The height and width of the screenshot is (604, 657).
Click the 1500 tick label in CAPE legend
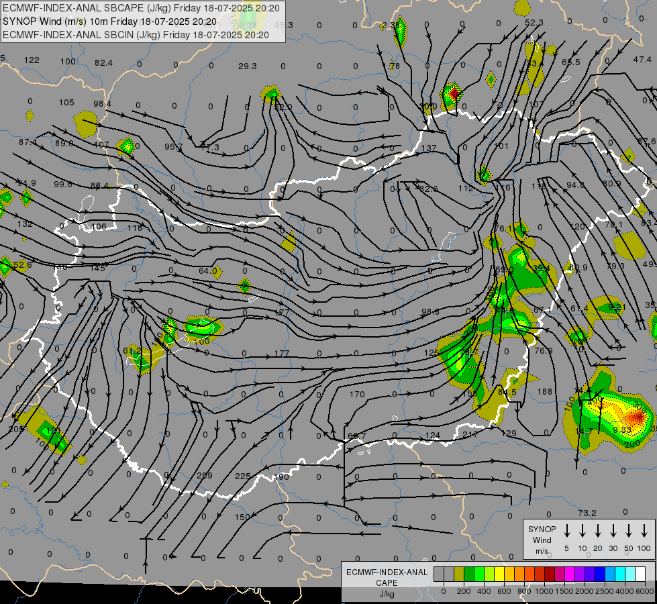tap(564, 591)
